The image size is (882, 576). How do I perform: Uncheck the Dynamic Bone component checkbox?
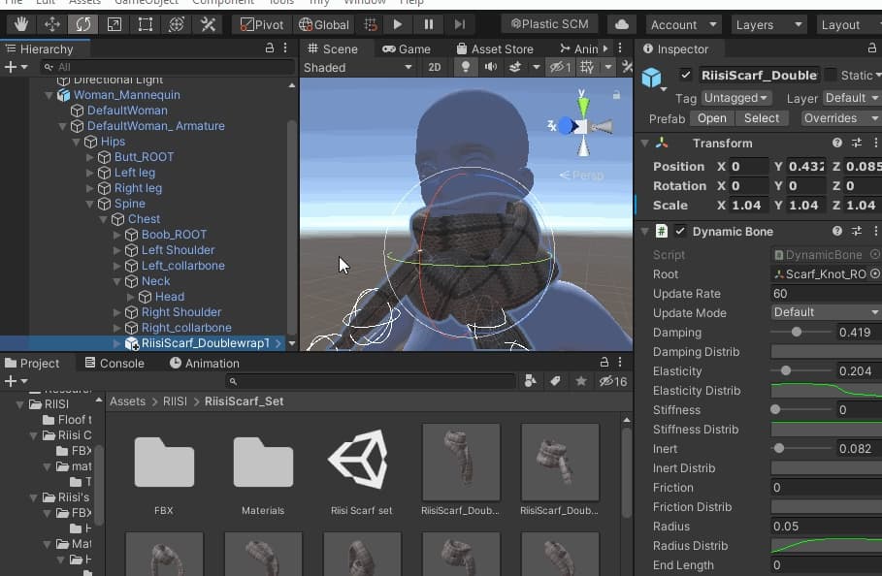point(680,231)
